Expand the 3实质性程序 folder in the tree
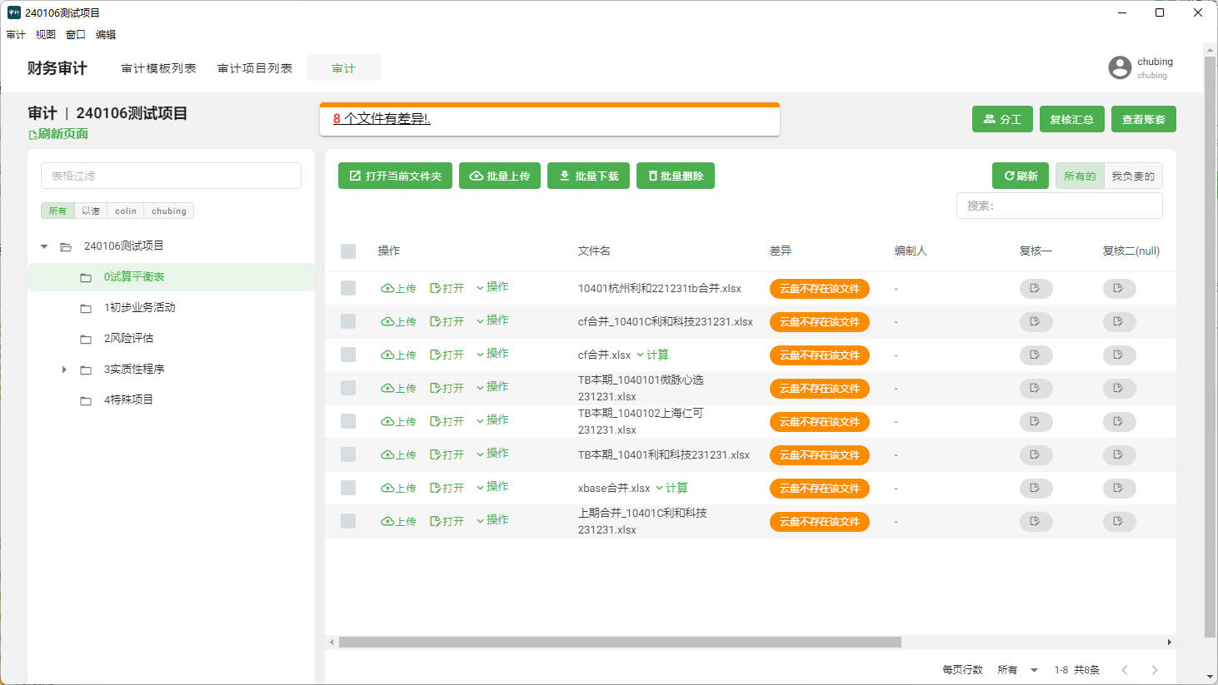 coord(65,369)
